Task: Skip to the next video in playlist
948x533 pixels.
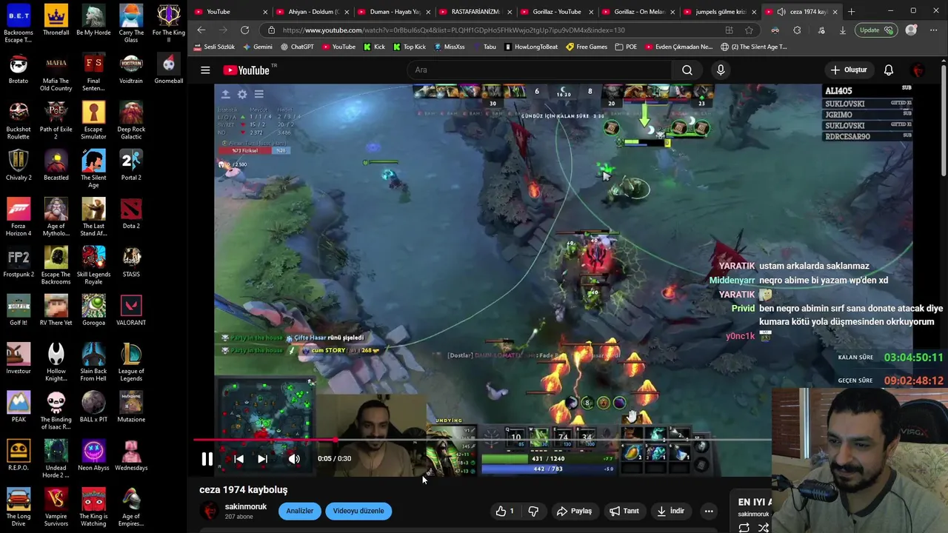Action: click(x=262, y=459)
